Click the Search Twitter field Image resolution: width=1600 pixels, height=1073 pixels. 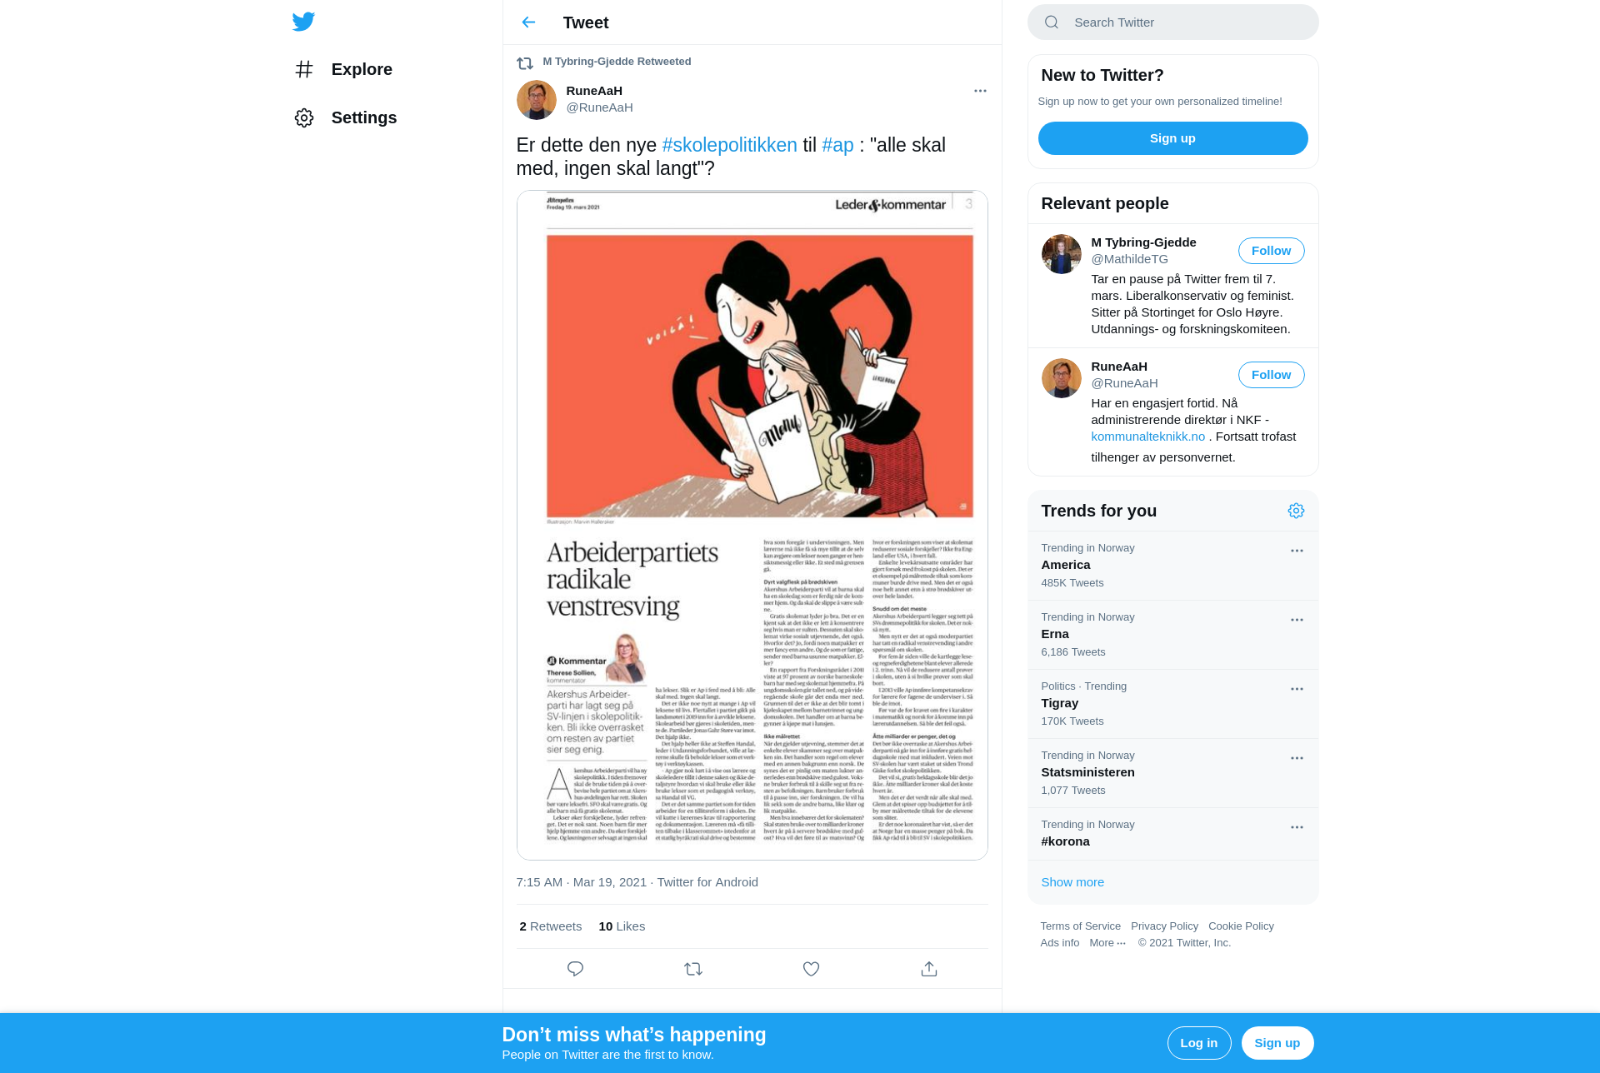1172,22
